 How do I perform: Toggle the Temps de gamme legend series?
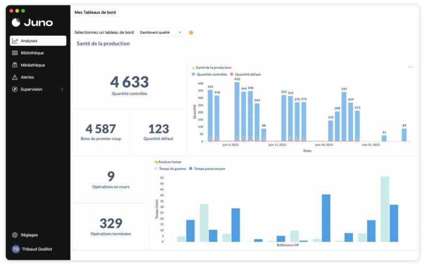coord(170,168)
